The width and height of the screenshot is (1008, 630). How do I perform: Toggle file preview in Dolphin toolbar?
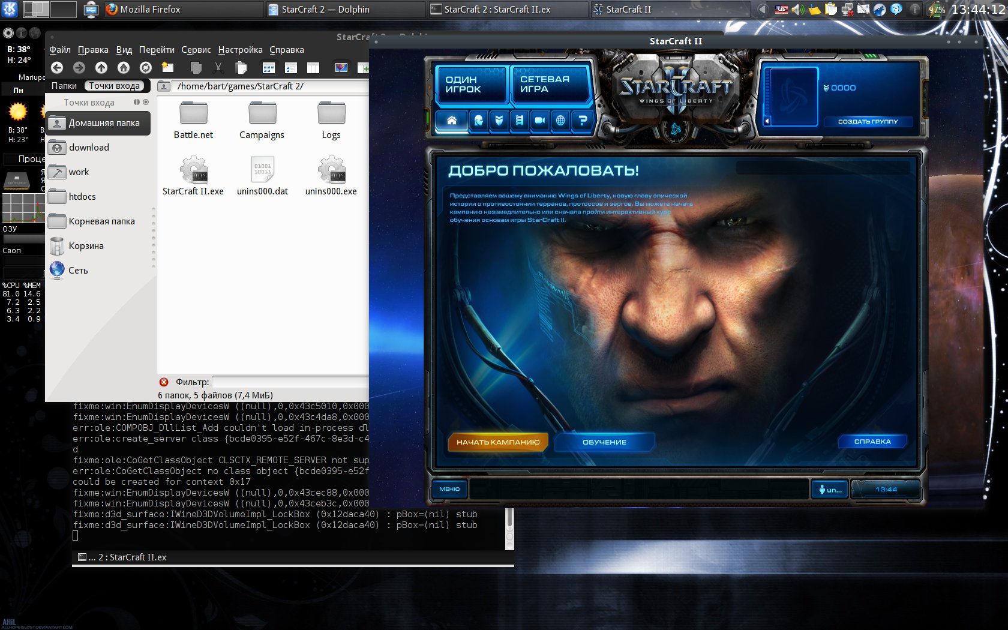click(341, 68)
